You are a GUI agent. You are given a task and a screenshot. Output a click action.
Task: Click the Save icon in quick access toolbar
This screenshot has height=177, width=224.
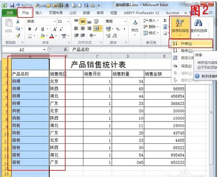[12, 5]
